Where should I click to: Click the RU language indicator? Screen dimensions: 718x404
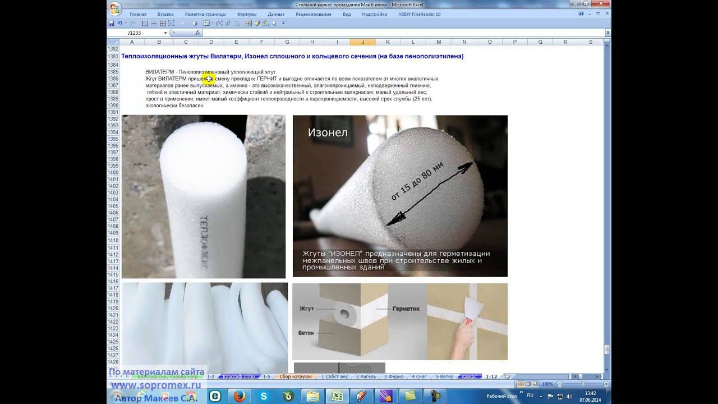530,396
